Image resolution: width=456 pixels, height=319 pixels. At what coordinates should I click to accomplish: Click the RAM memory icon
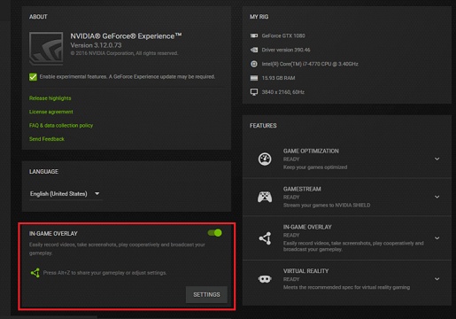[254, 78]
